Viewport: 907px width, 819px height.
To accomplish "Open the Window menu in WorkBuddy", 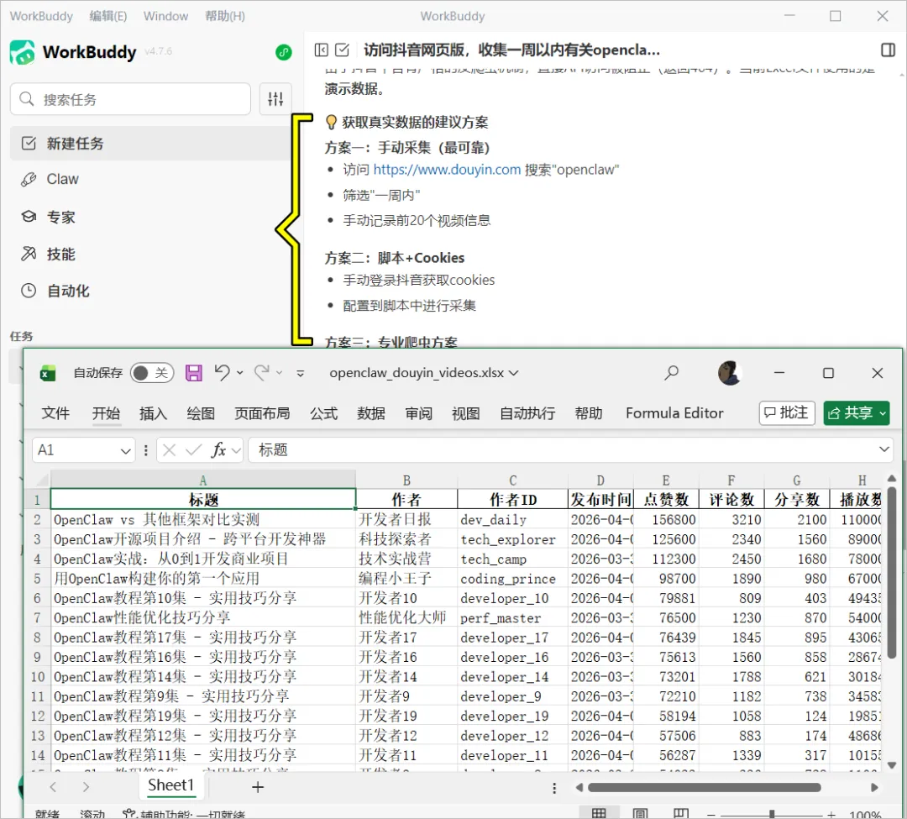I will [166, 16].
